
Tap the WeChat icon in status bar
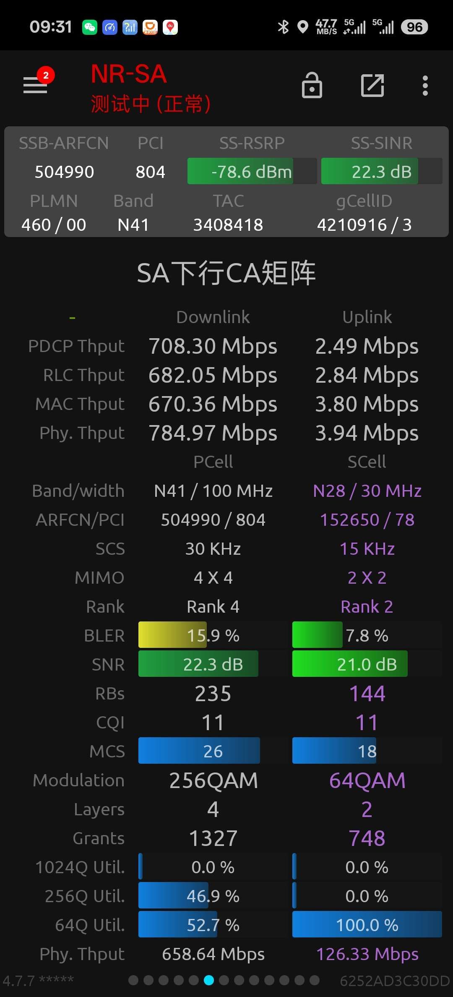pos(90,27)
